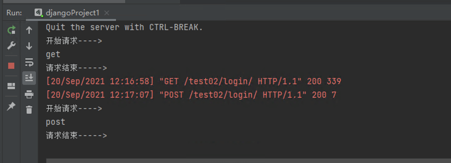451x163 pixels.
Task: Click the POST /test02/login/ log line
Action: pyautogui.click(x=191, y=95)
